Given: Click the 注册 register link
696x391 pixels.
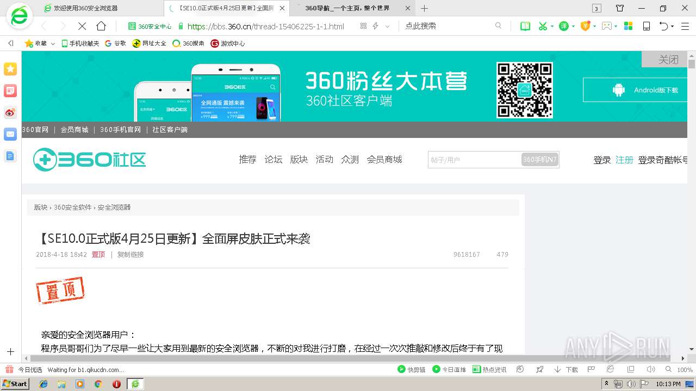Looking at the screenshot, I should pyautogui.click(x=624, y=160).
